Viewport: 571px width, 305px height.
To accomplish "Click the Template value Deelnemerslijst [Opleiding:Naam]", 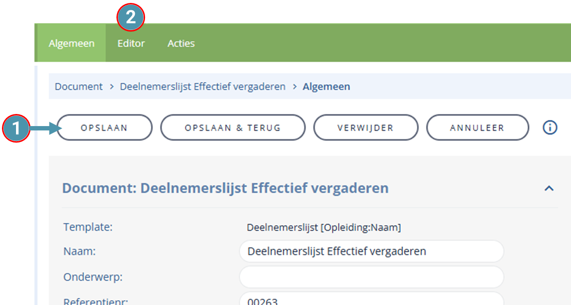I will (324, 227).
